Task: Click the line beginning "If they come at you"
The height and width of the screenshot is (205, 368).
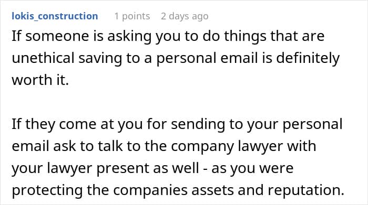Action: (x=177, y=124)
